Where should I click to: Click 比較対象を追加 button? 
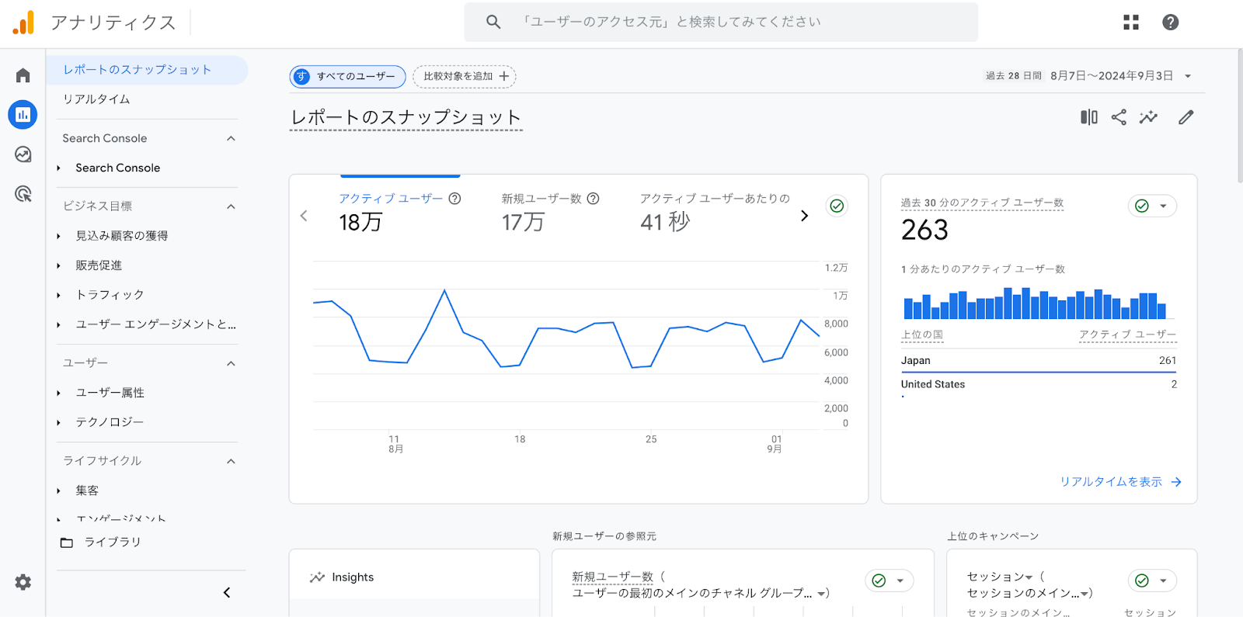tap(465, 76)
